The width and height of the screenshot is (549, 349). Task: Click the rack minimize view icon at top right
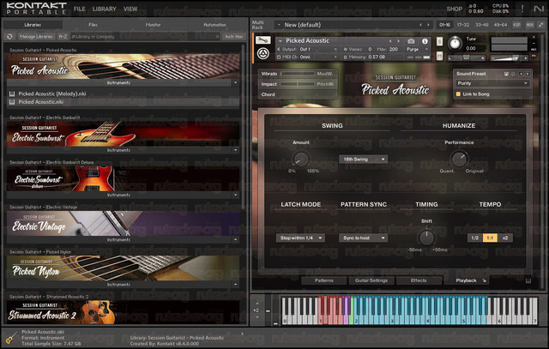[541, 25]
